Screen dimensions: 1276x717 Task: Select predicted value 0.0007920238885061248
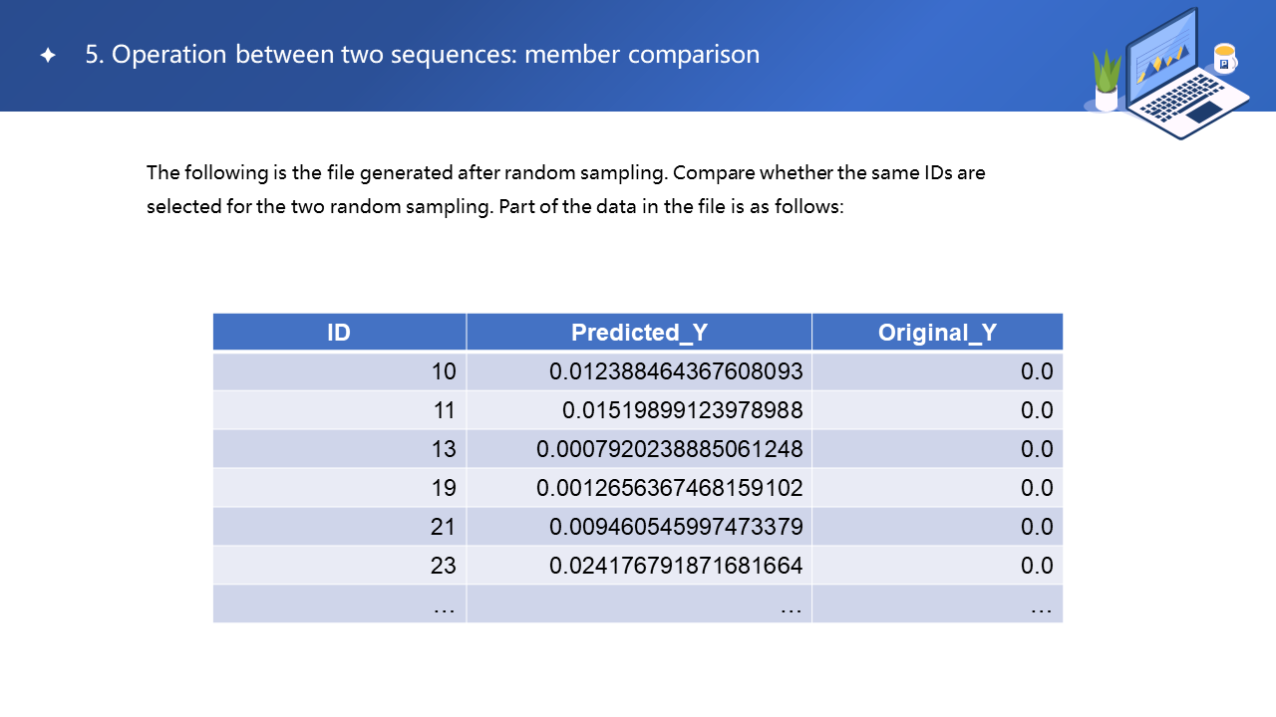669,449
